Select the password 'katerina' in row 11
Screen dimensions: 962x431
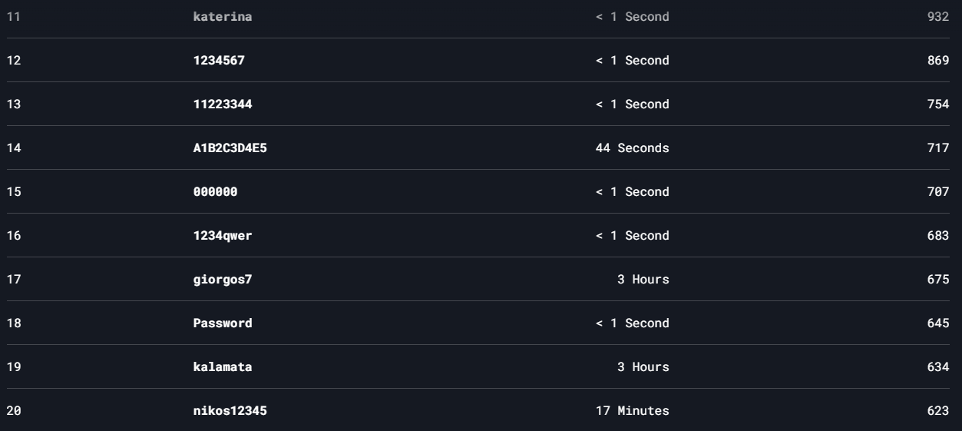222,16
